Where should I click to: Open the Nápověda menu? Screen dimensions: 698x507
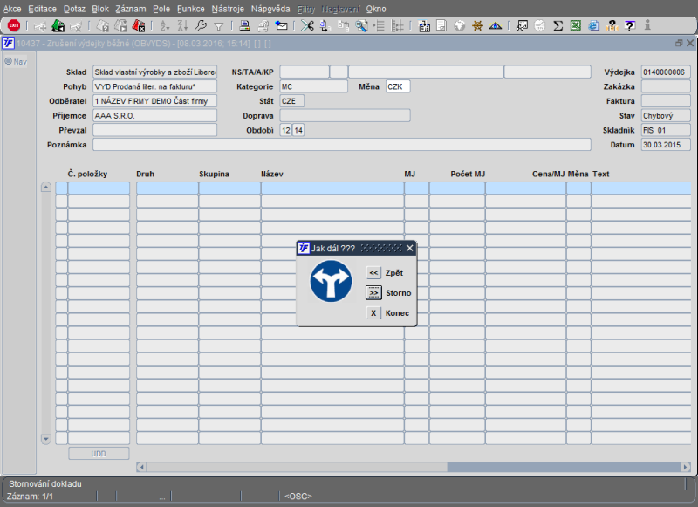pos(270,8)
